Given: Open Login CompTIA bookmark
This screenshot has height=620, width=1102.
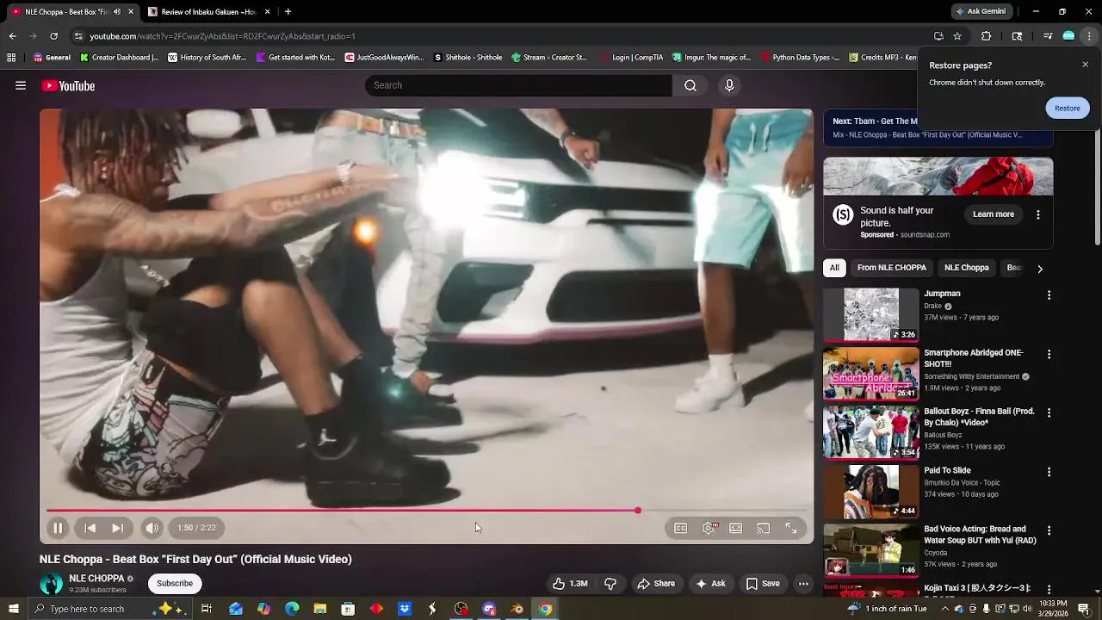Looking at the screenshot, I should [631, 58].
